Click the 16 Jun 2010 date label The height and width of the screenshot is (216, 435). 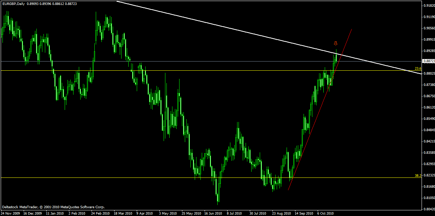click(214, 214)
